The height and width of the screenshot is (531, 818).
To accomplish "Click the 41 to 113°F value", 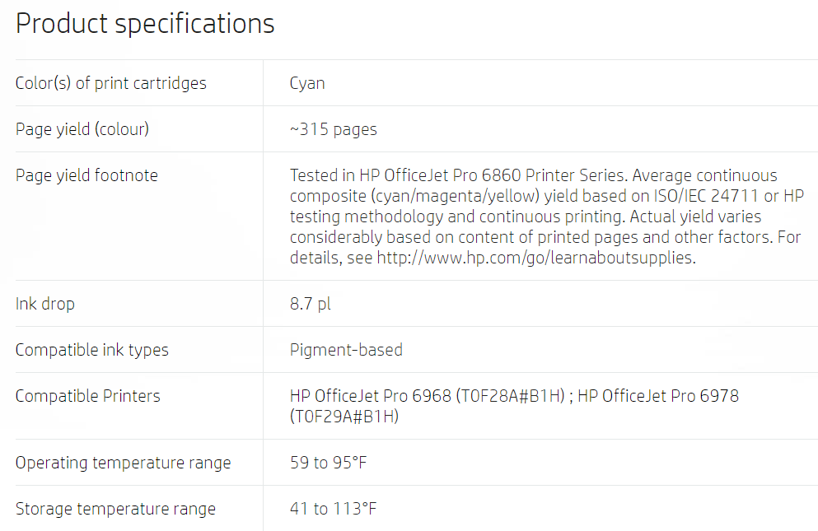I will pos(333,509).
